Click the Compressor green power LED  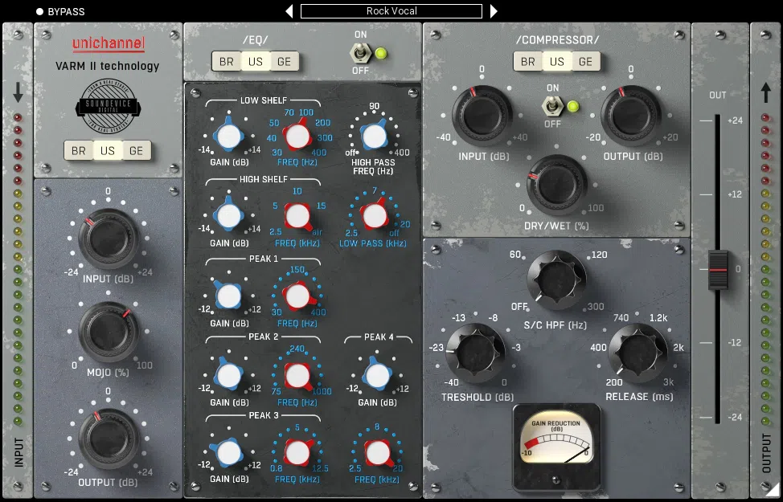tap(573, 106)
